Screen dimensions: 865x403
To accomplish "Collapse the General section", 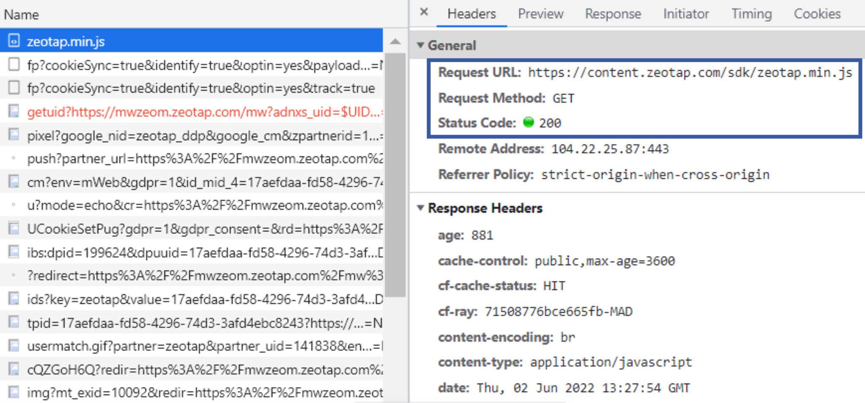I will pos(420,45).
